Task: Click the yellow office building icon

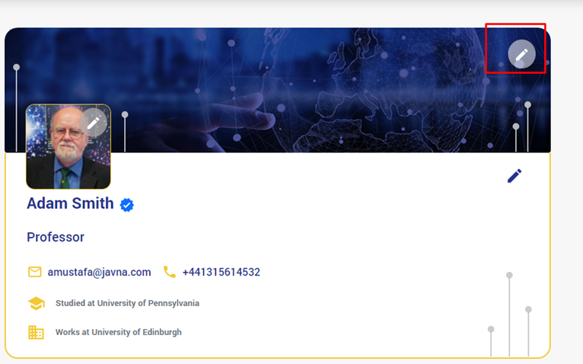Action: tap(36, 332)
